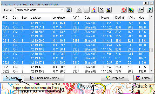Click the scroll-down arrow of the list
155x94 pixels.
coord(151,71)
